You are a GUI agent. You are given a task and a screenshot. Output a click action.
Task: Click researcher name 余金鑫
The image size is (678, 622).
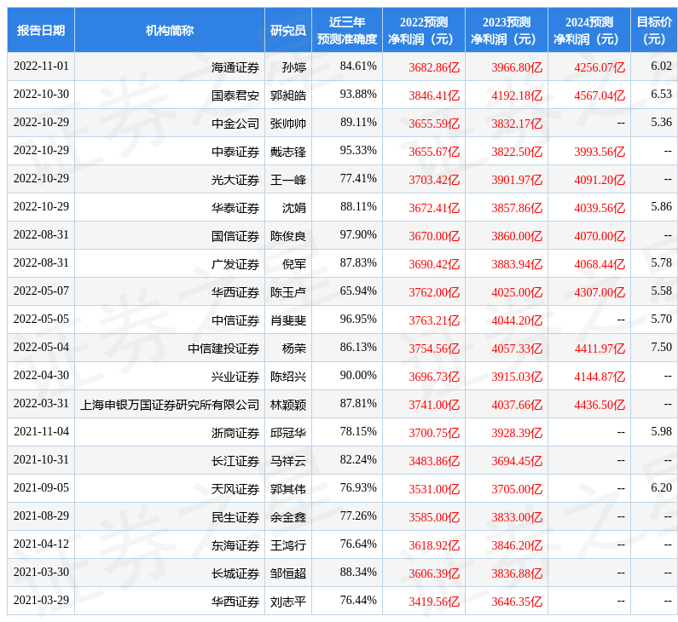coord(288,516)
